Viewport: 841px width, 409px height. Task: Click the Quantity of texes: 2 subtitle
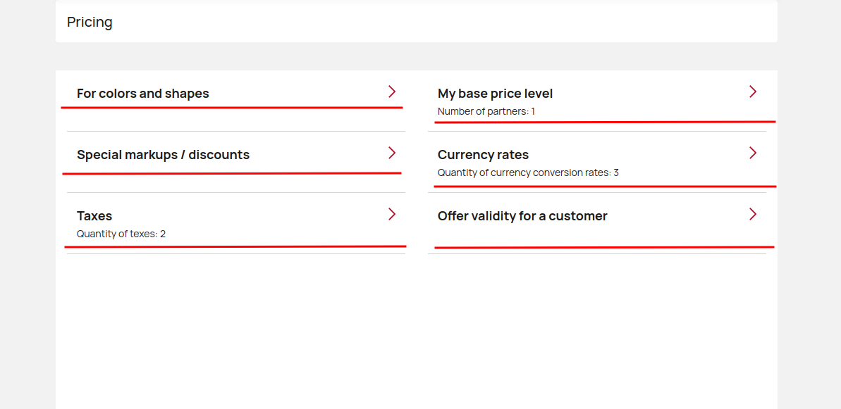[121, 234]
